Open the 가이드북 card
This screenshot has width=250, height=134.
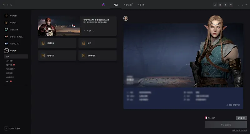pyautogui.click(x=57, y=43)
